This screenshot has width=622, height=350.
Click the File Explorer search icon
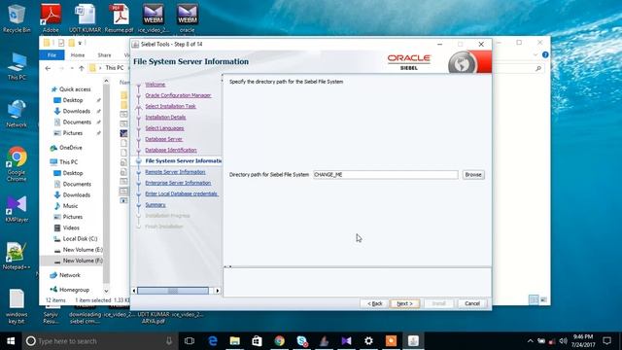pos(537,69)
